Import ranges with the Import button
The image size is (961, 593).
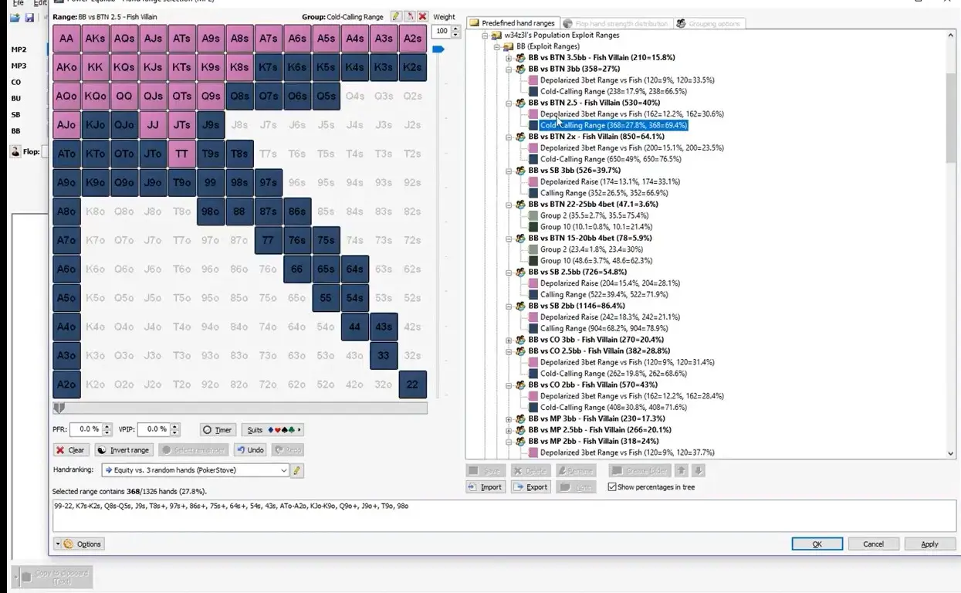(x=485, y=486)
